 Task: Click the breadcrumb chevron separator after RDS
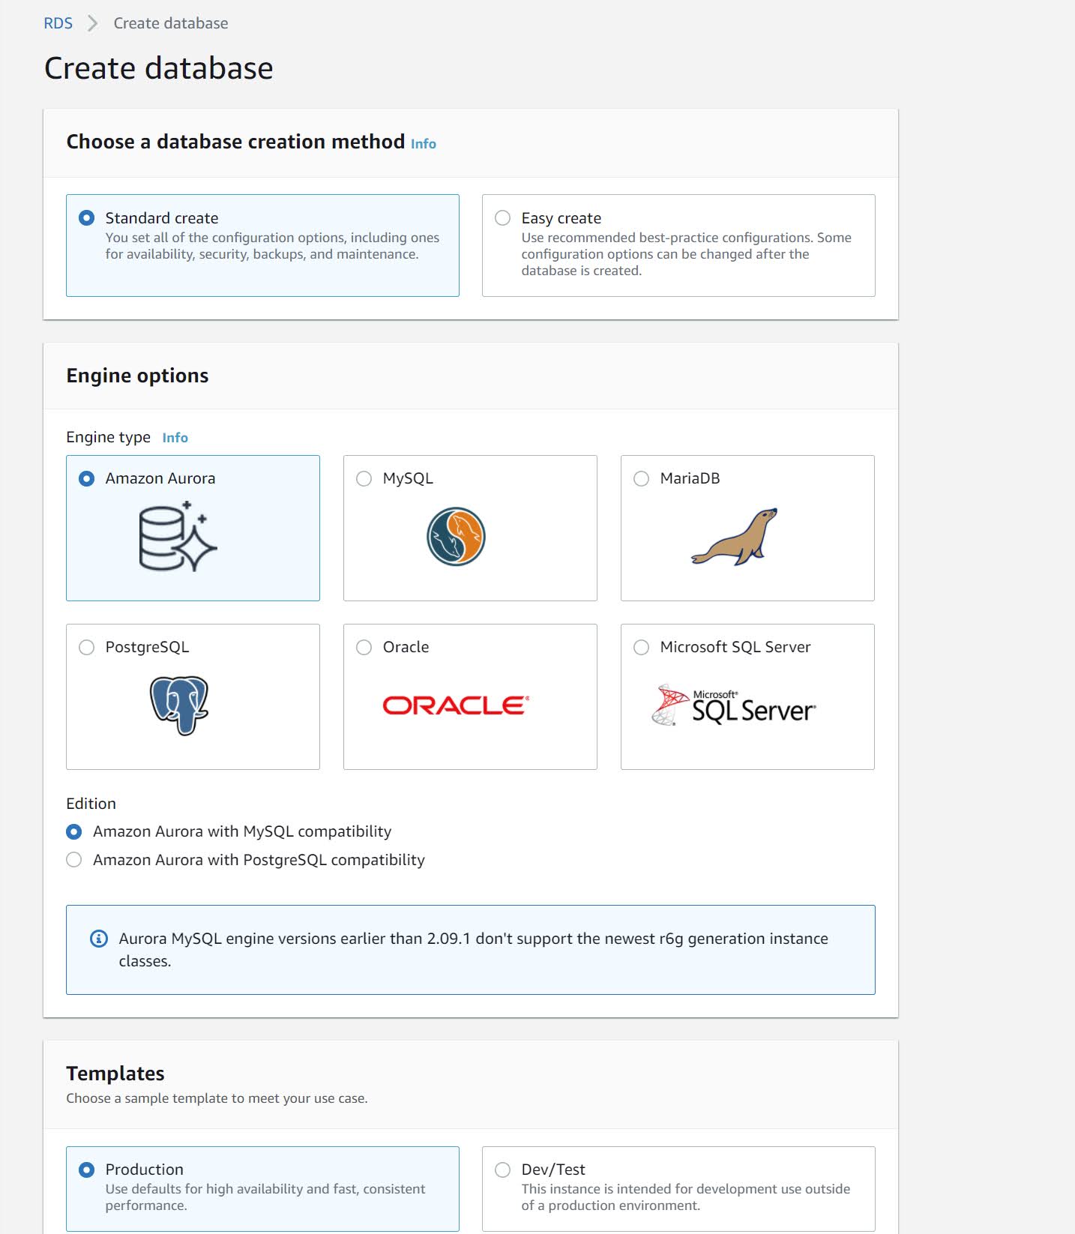click(93, 23)
